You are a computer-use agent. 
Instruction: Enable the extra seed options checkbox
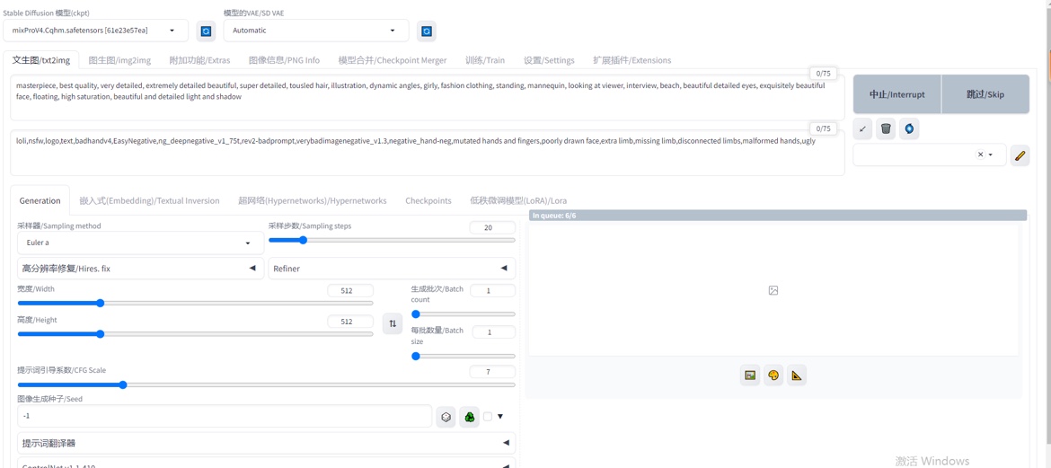point(487,417)
